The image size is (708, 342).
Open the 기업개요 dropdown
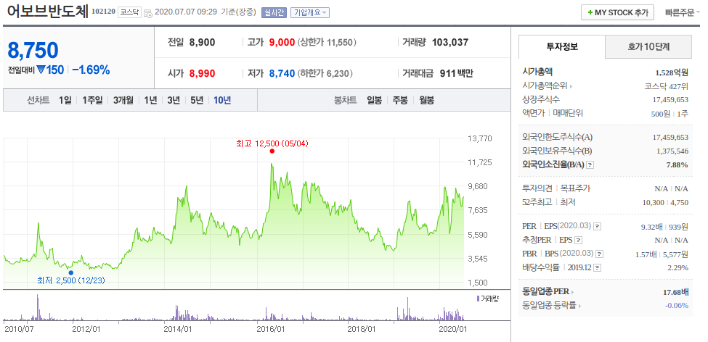(310, 12)
